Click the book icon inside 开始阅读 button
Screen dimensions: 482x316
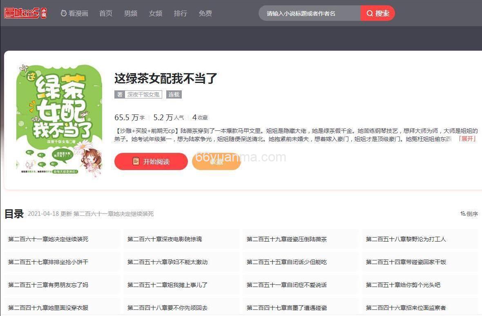tap(136, 161)
